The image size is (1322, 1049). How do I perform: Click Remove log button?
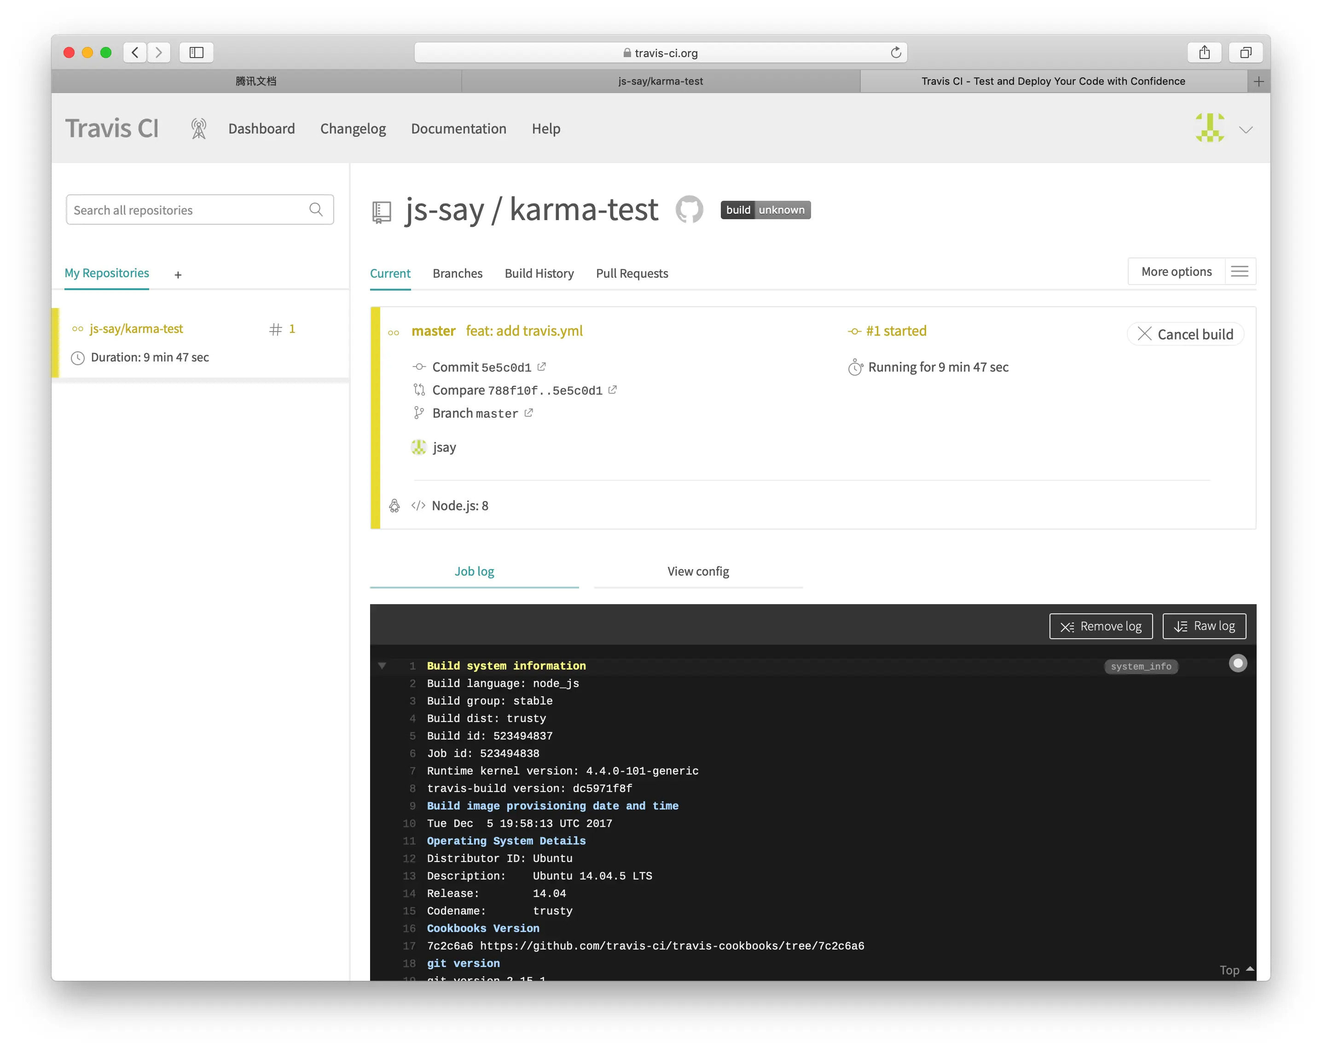point(1101,626)
